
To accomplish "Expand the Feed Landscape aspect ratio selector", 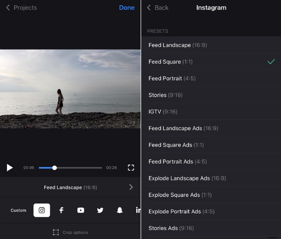I will pos(70,187).
